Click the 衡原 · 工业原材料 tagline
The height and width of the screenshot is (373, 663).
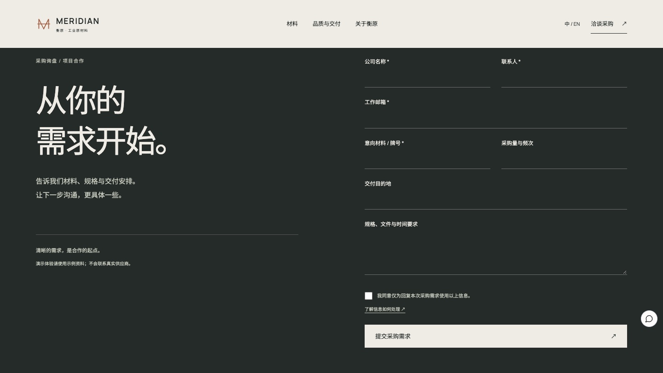72,31
